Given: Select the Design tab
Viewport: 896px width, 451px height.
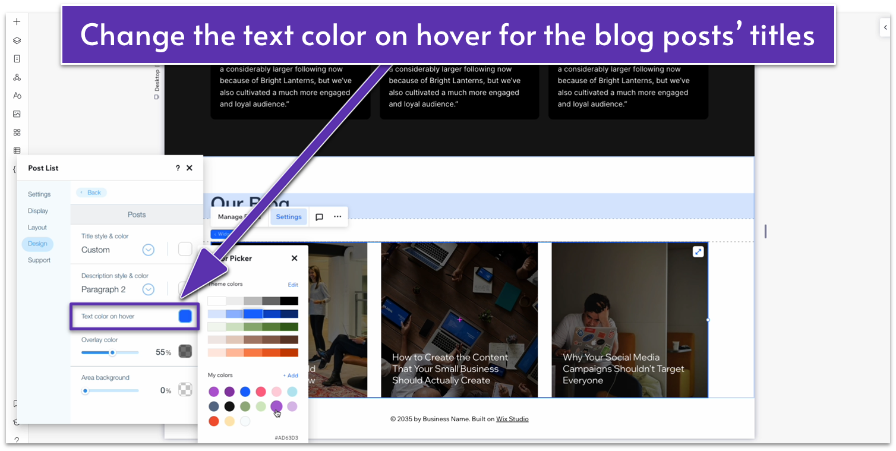Looking at the screenshot, I should pos(37,244).
